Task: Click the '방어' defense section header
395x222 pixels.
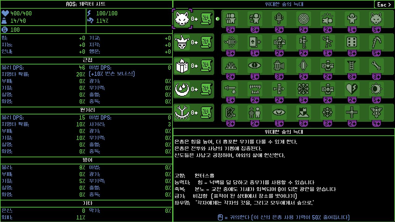Action: [x=88, y=160]
